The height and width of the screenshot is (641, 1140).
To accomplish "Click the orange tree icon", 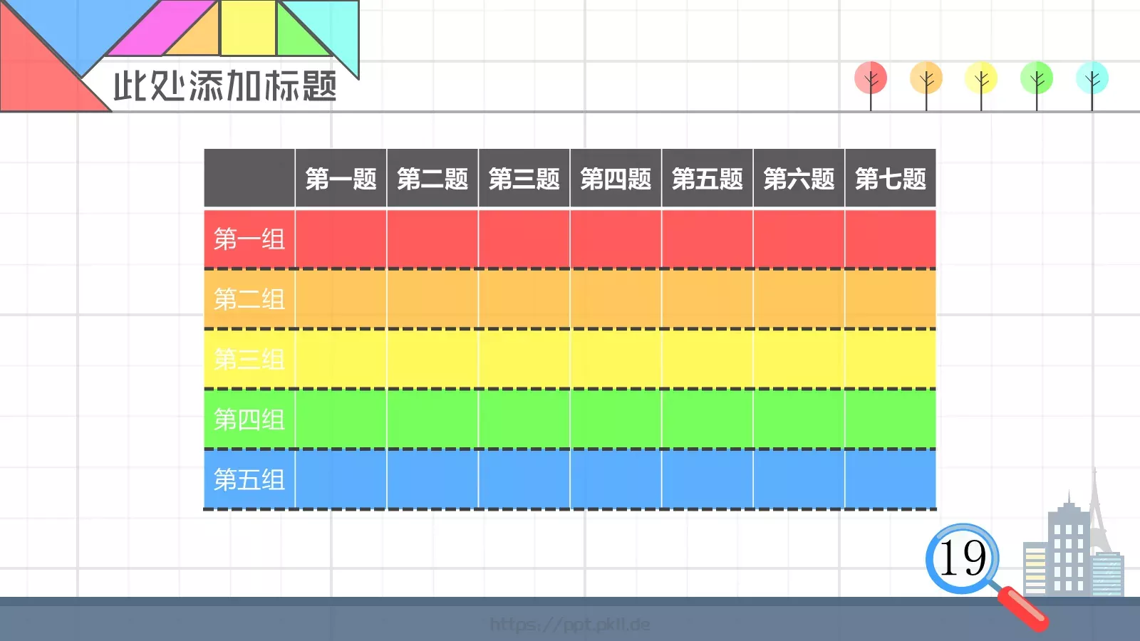I will tap(926, 85).
